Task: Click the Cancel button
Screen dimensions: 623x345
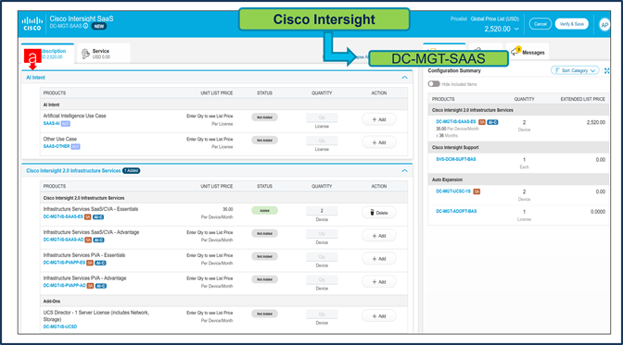Action: [540, 24]
